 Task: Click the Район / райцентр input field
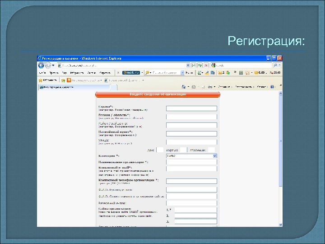click(x=191, y=125)
